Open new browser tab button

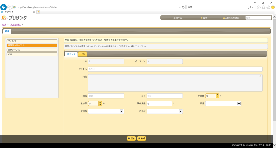click(38, 12)
